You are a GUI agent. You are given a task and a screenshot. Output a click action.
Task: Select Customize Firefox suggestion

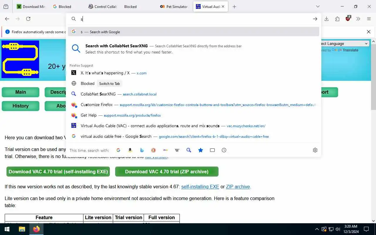click(x=194, y=105)
